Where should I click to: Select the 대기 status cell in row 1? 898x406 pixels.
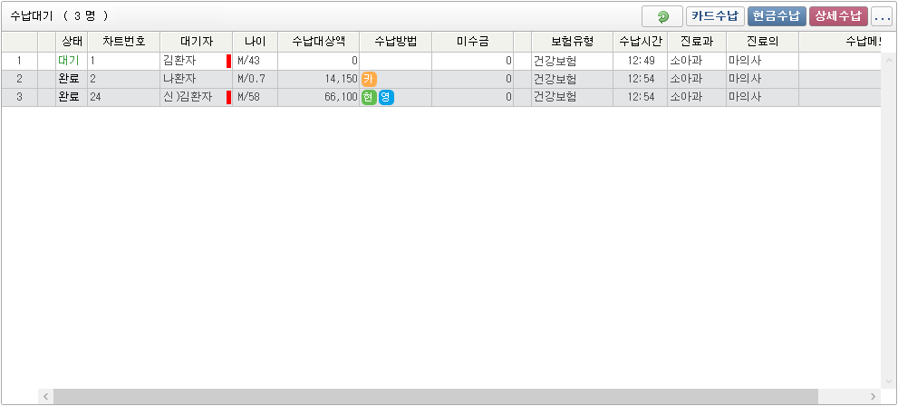(69, 61)
